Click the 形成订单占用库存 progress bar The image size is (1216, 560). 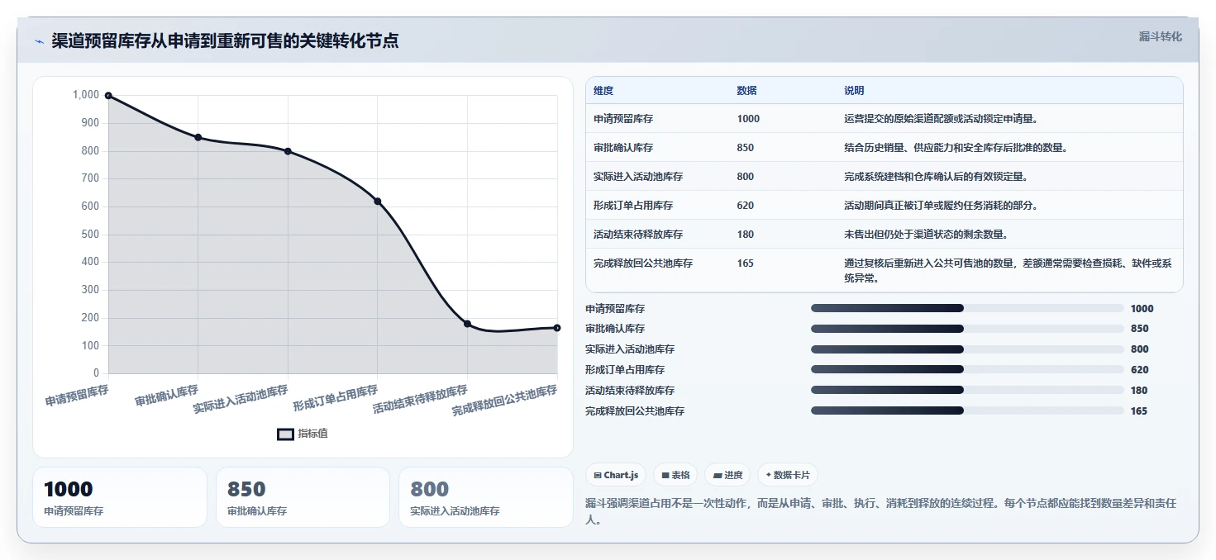click(967, 369)
